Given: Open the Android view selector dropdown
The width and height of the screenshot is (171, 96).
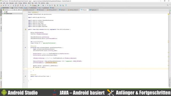Looking at the screenshot, I should tap(8, 10).
